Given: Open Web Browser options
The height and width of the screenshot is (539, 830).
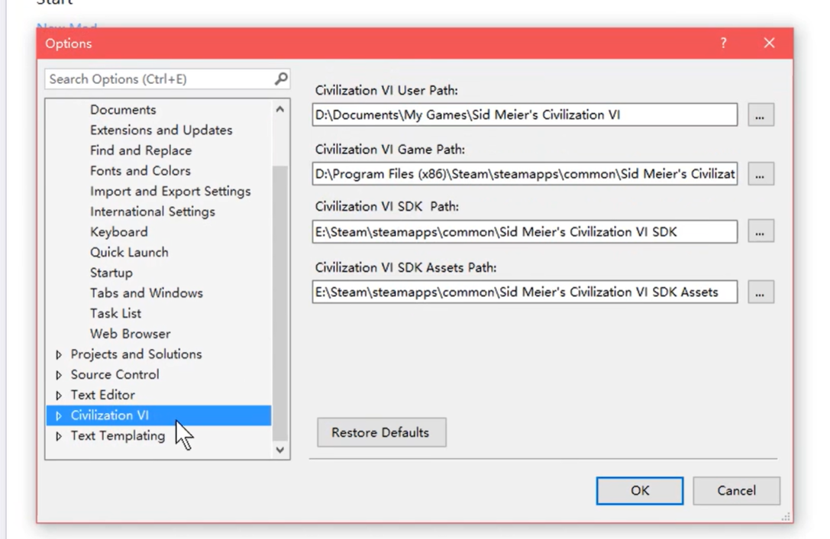Looking at the screenshot, I should point(131,334).
